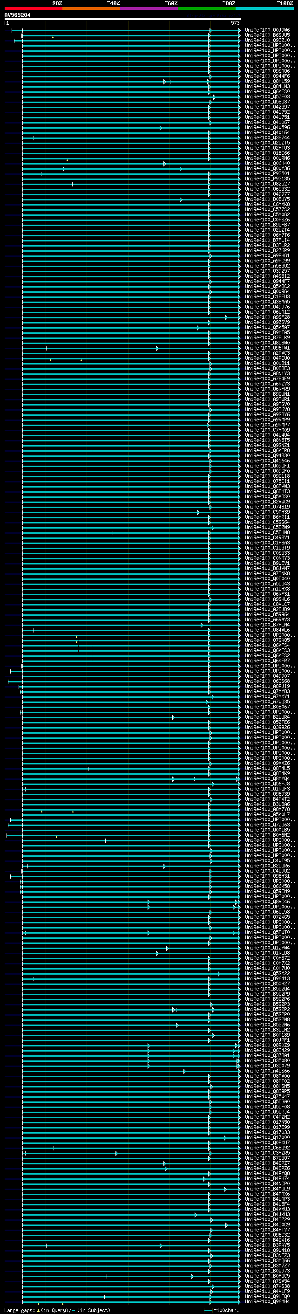The height and width of the screenshot is (1314, 298).
Task: Click subject label UniRef100_D0EUY5
Action: coord(267,200)
